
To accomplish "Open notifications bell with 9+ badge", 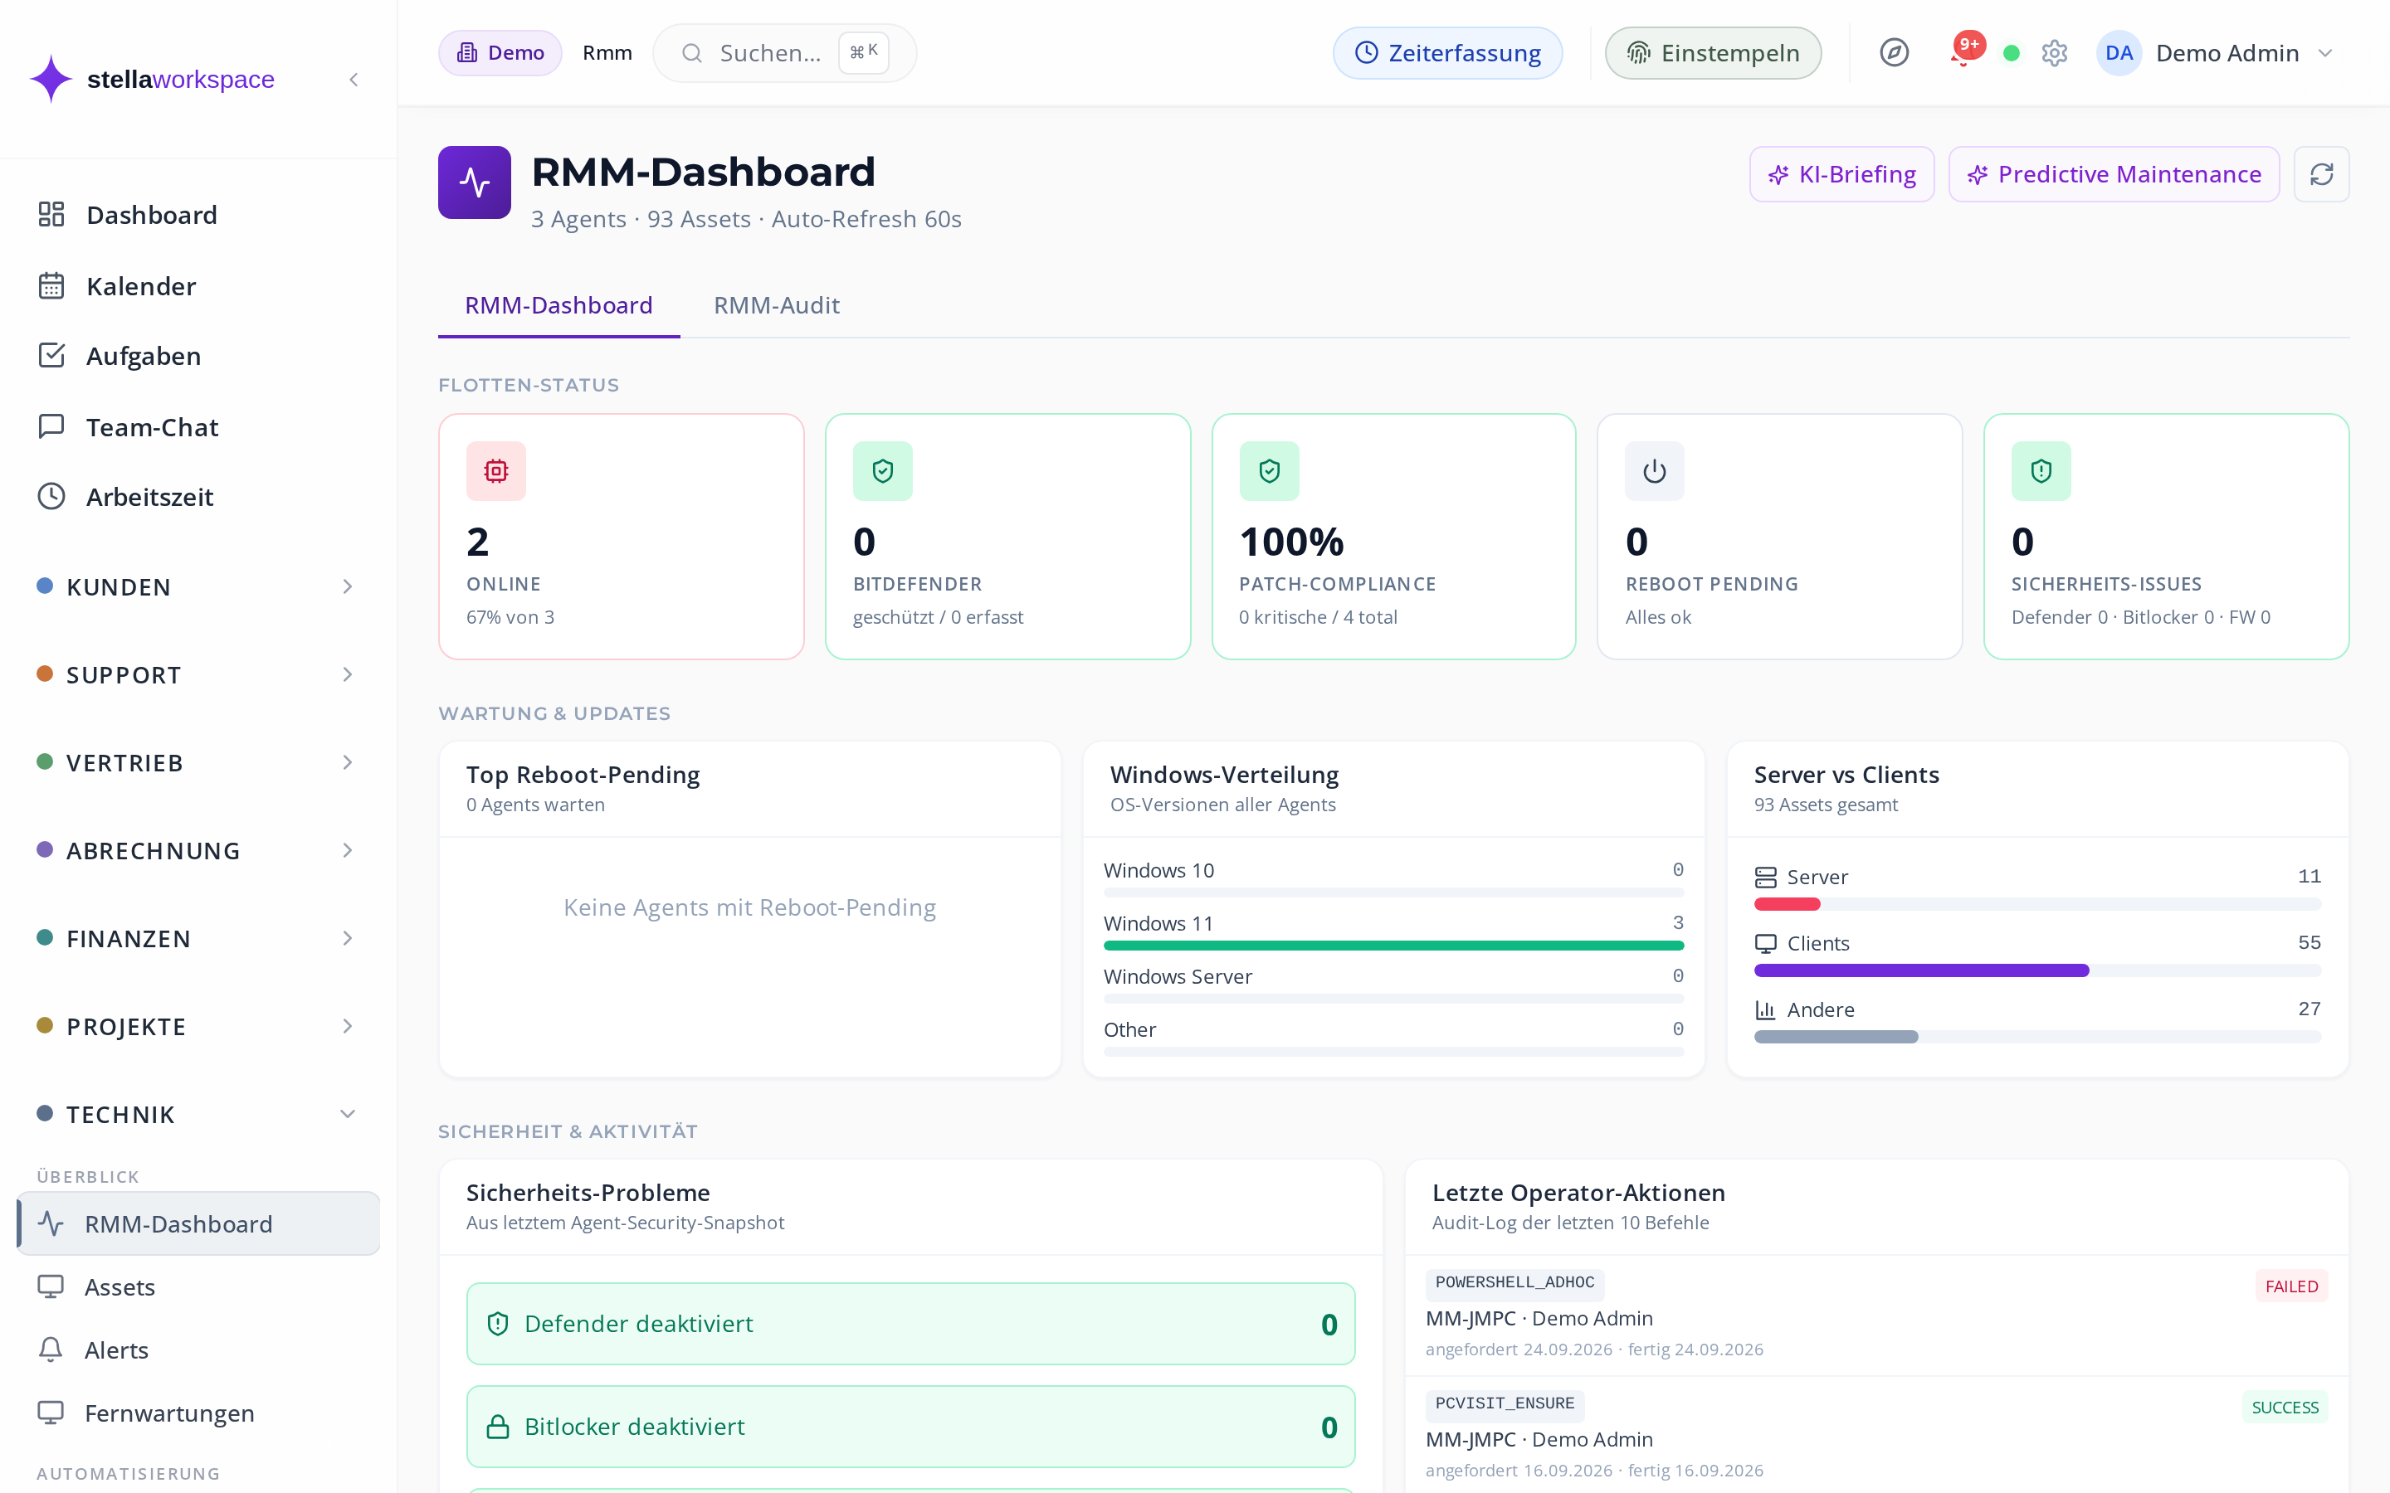I will coord(1965,51).
